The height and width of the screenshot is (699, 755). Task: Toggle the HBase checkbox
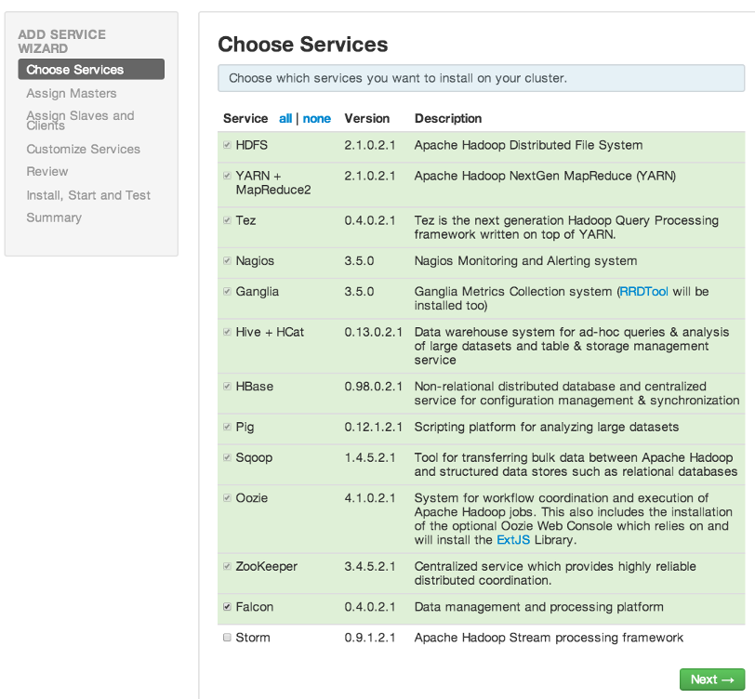[x=227, y=386]
